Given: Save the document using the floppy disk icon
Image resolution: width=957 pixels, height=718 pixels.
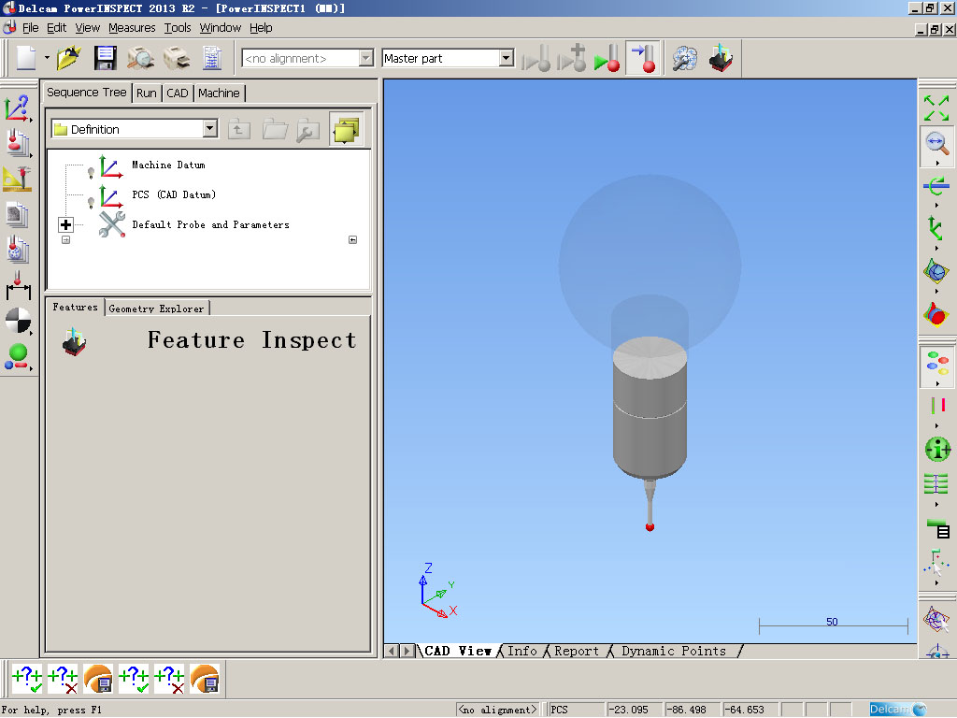Looking at the screenshot, I should 105,59.
